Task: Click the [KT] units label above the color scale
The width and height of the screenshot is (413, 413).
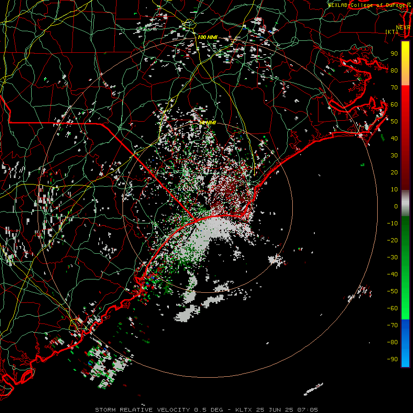Action: (392, 32)
